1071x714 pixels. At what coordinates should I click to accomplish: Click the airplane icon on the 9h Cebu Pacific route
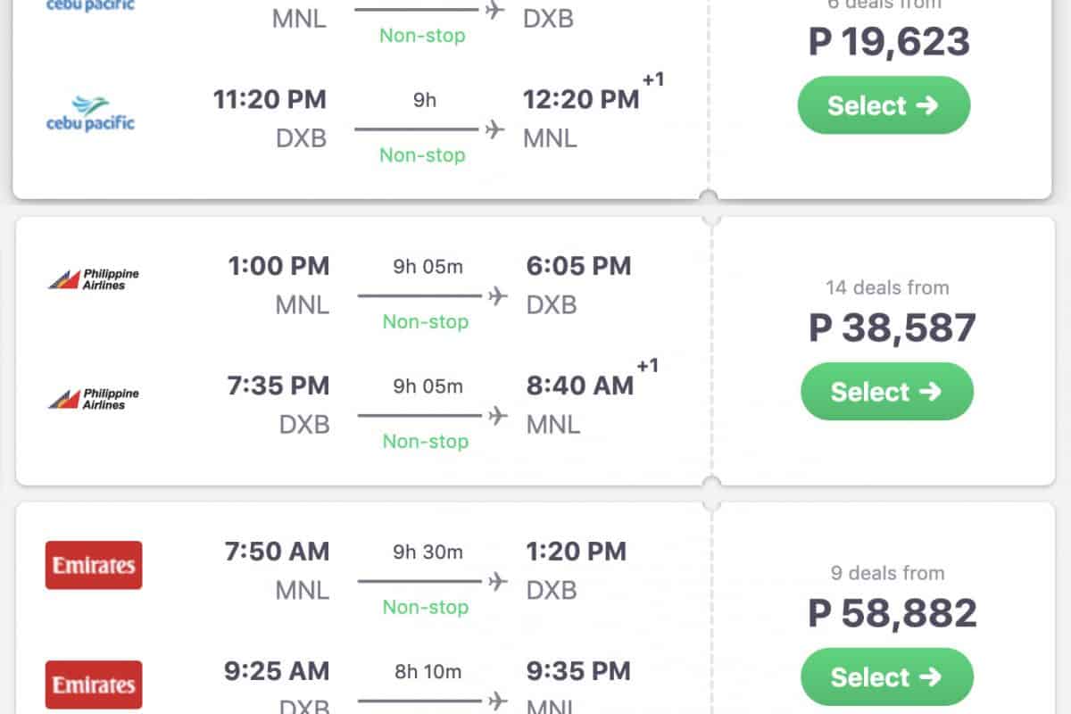494,129
